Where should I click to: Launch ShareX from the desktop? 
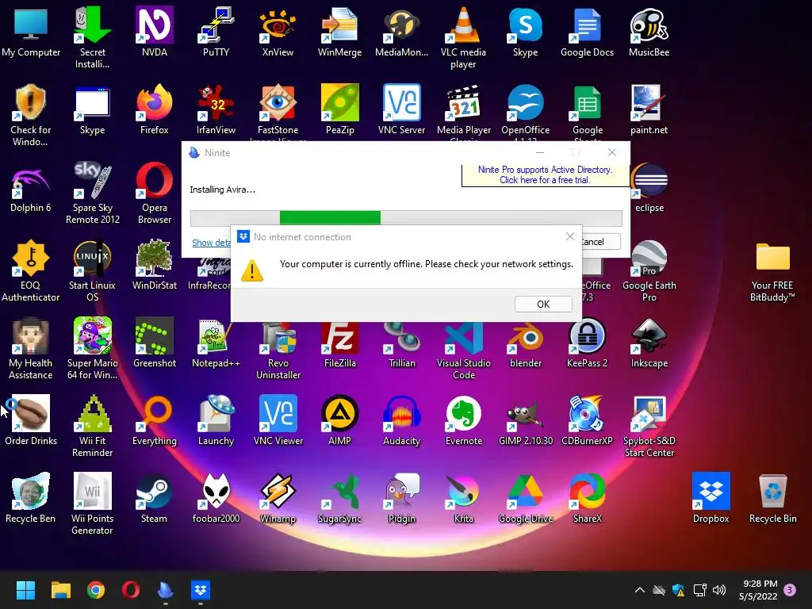(x=587, y=498)
